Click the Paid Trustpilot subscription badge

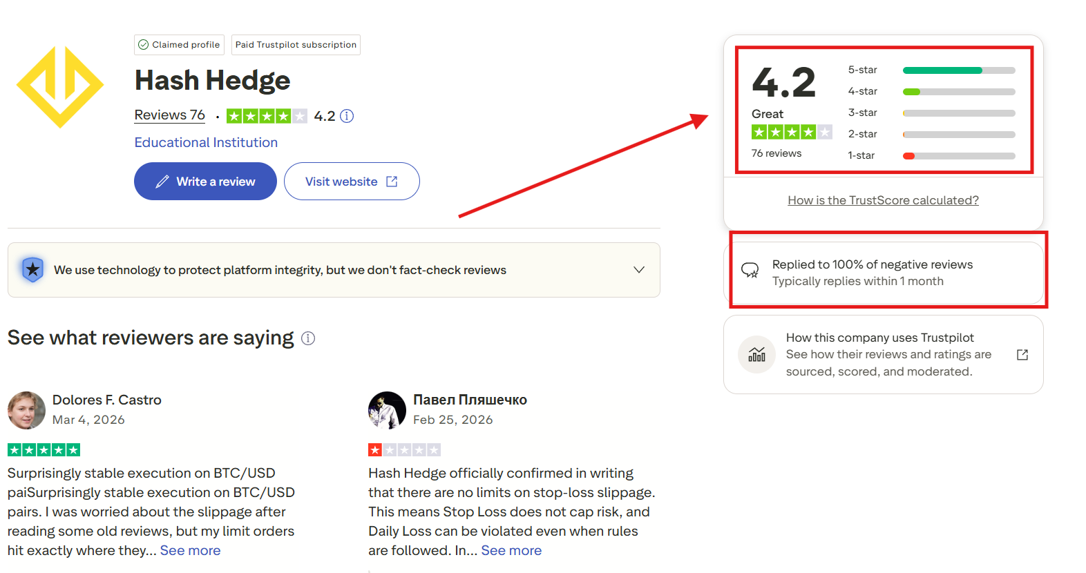[296, 45]
